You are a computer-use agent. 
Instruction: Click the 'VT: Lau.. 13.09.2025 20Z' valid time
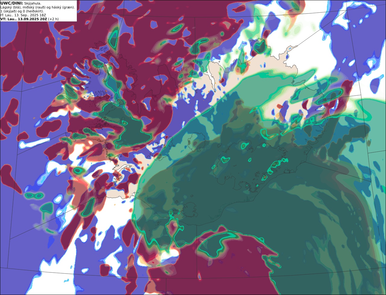coord(24,19)
